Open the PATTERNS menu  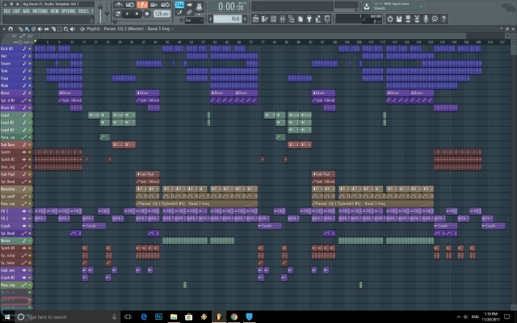tap(40, 11)
